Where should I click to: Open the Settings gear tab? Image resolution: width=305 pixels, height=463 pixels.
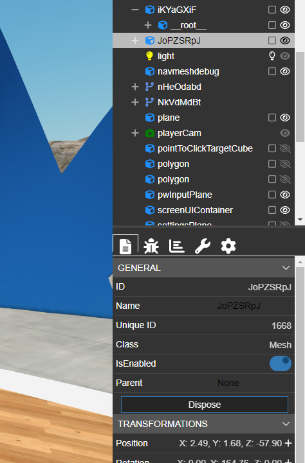click(x=228, y=246)
